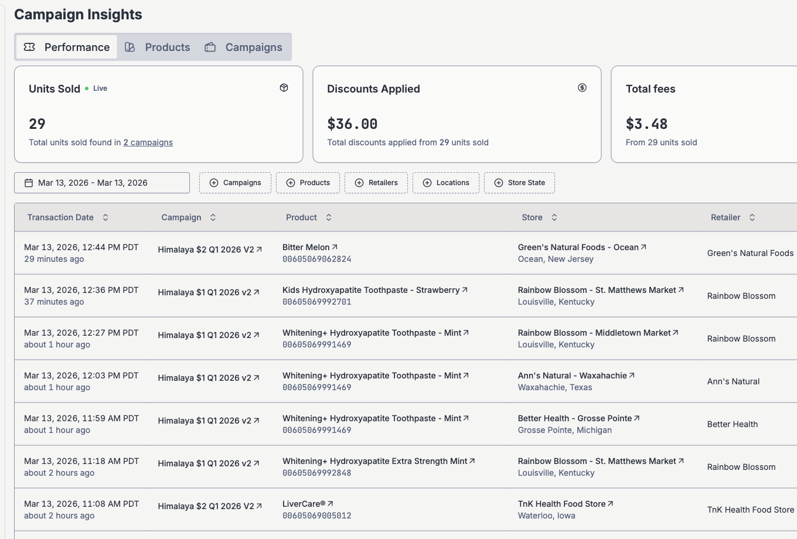The width and height of the screenshot is (797, 539).
Task: Click the UPC code 00605069992701
Action: [x=317, y=302]
